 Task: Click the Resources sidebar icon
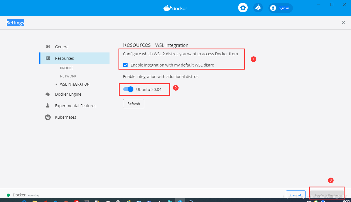click(x=48, y=58)
